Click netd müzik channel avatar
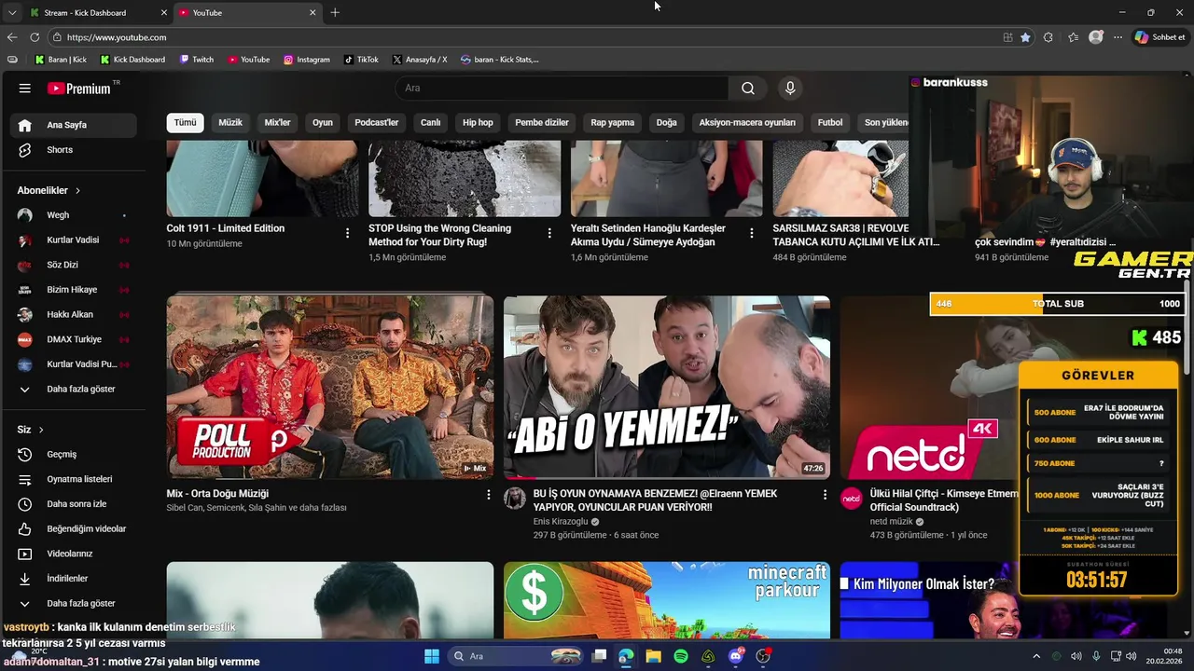 point(852,499)
